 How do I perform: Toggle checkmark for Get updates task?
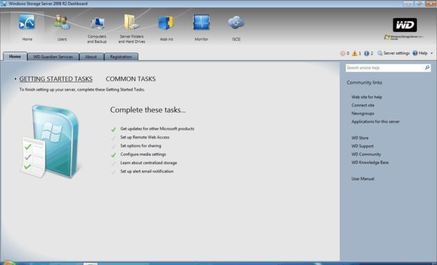tap(114, 129)
